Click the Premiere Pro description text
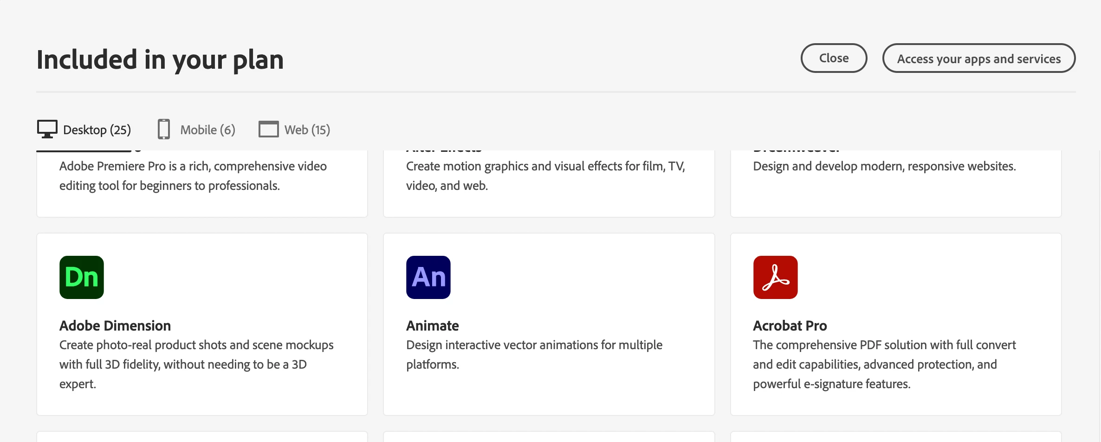The image size is (1101, 442). click(193, 176)
